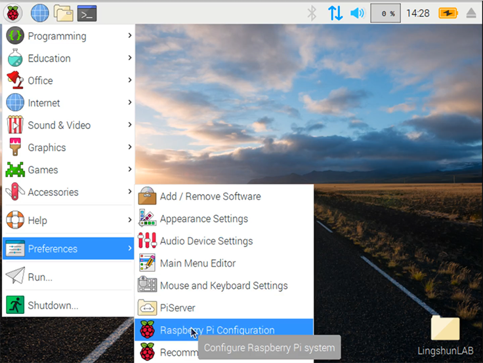Select the Run... label
Viewport: 483px width, 363px height.
40,277
